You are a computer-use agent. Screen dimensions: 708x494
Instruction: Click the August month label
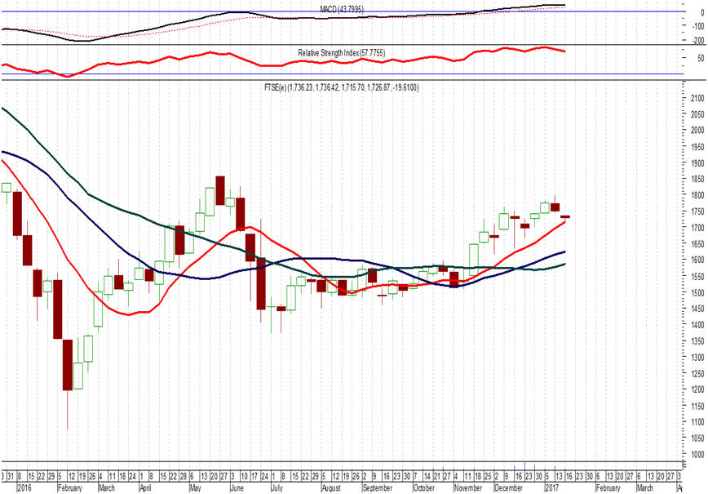tap(331, 488)
